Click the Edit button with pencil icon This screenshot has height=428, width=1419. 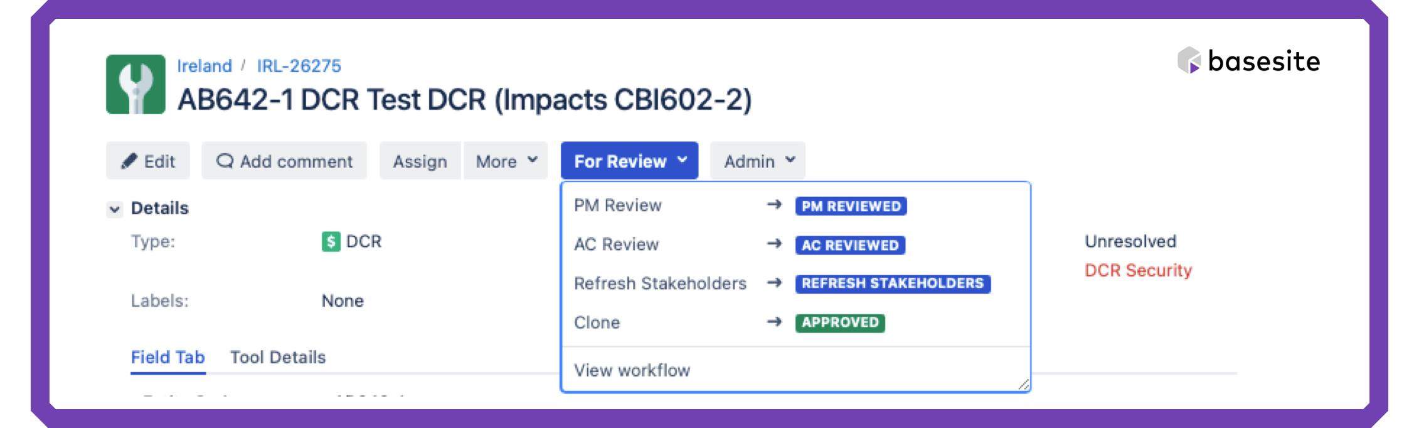[x=148, y=161]
